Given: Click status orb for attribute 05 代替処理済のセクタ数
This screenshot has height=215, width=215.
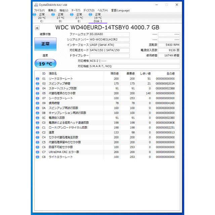Looking at the screenshot, I should 37,93.
